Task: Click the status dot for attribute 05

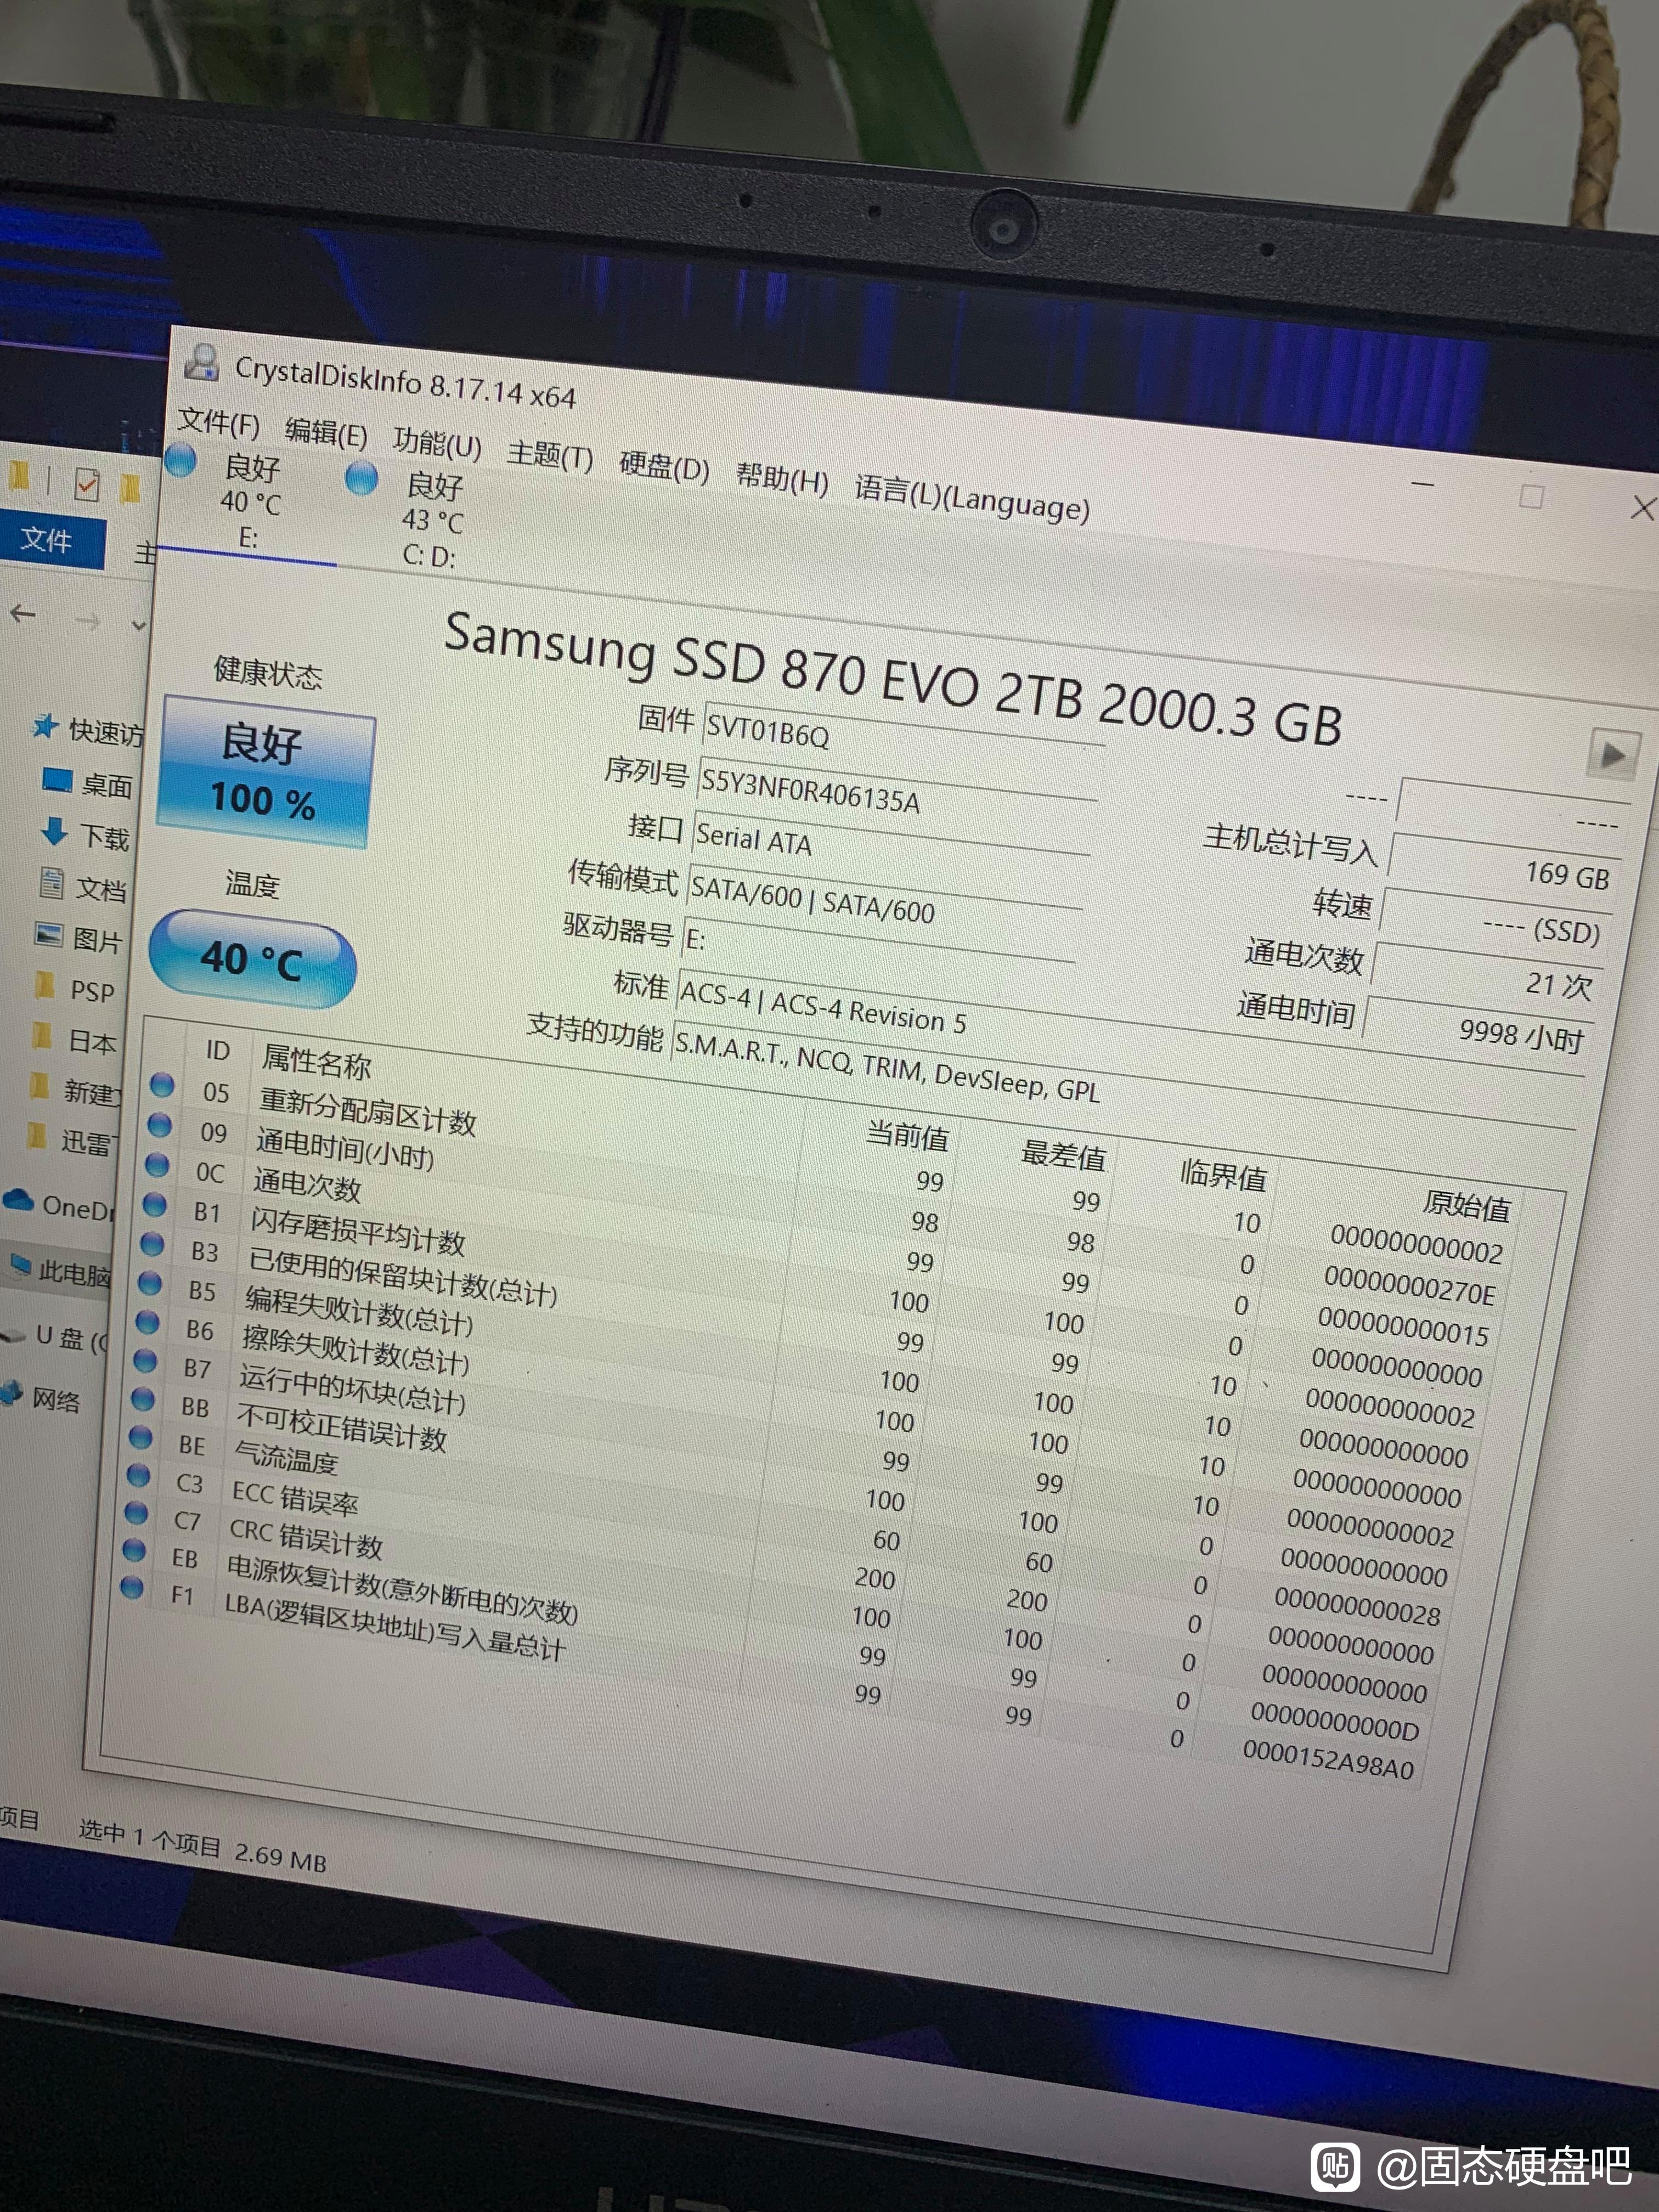Action: (163, 1086)
